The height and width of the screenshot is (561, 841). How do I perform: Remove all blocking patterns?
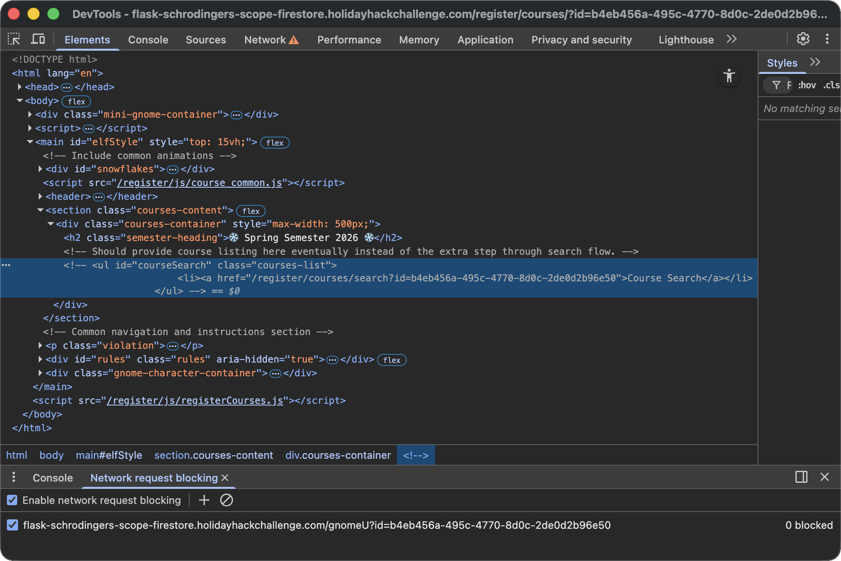click(x=227, y=500)
